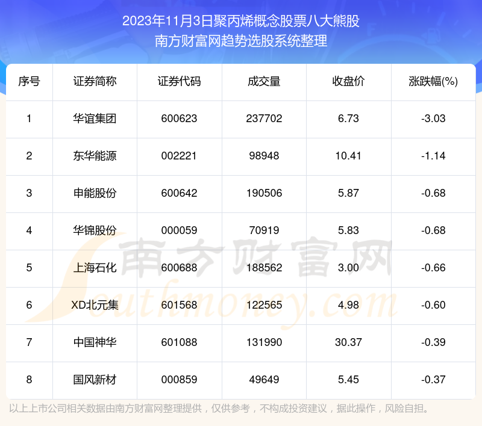Click the subtitle 南方财富网趋势选股系统整理

pos(241,42)
